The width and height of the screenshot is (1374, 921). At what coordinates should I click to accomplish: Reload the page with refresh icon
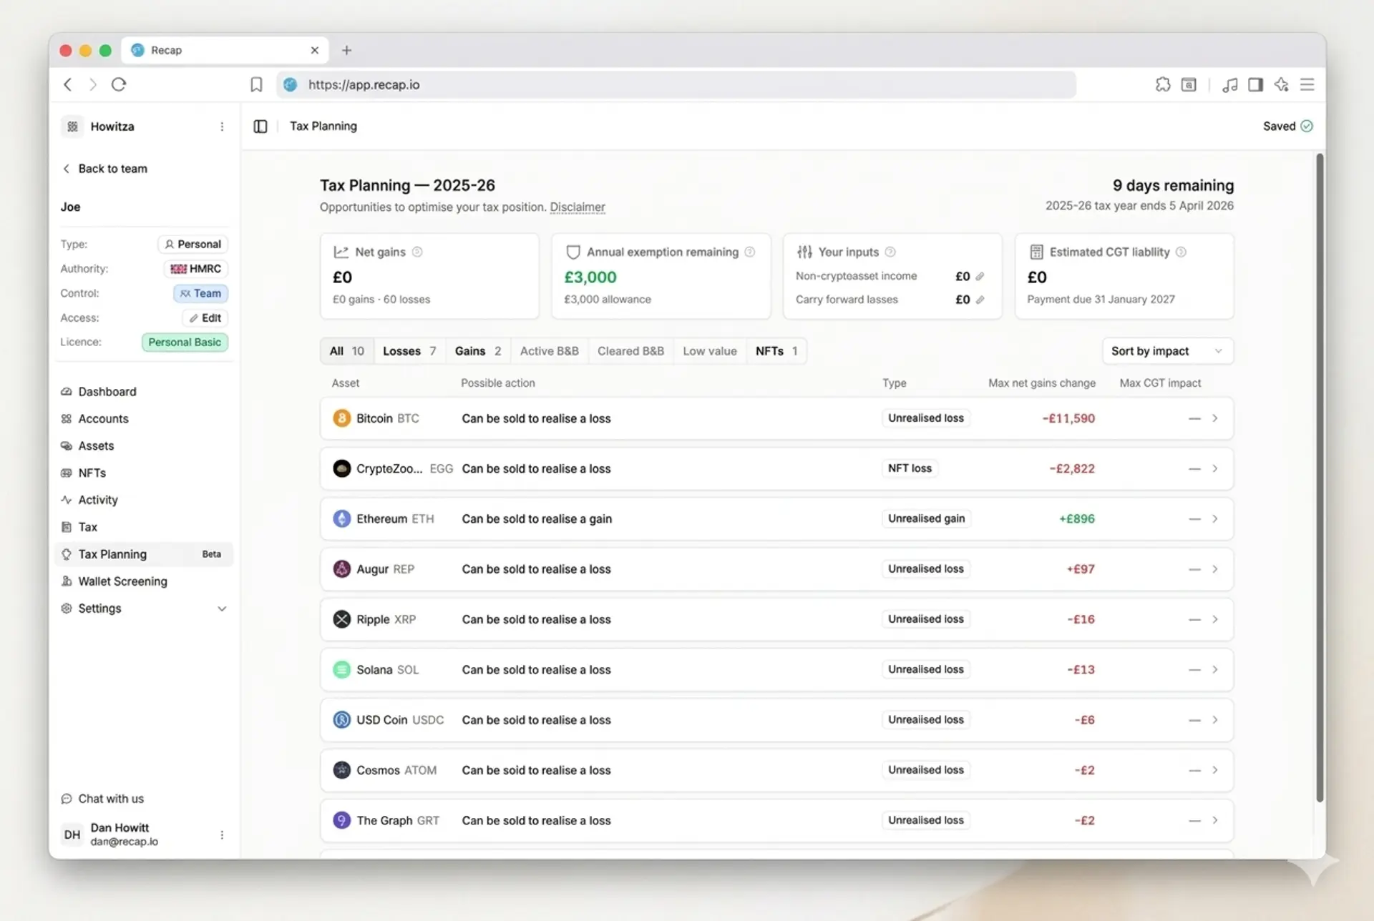[119, 84]
